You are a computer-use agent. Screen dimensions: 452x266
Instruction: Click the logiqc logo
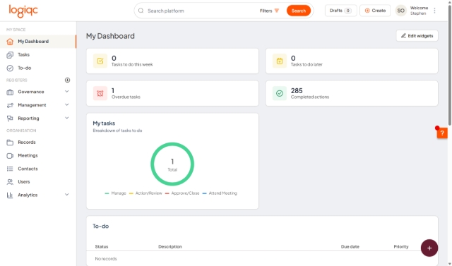point(23,11)
